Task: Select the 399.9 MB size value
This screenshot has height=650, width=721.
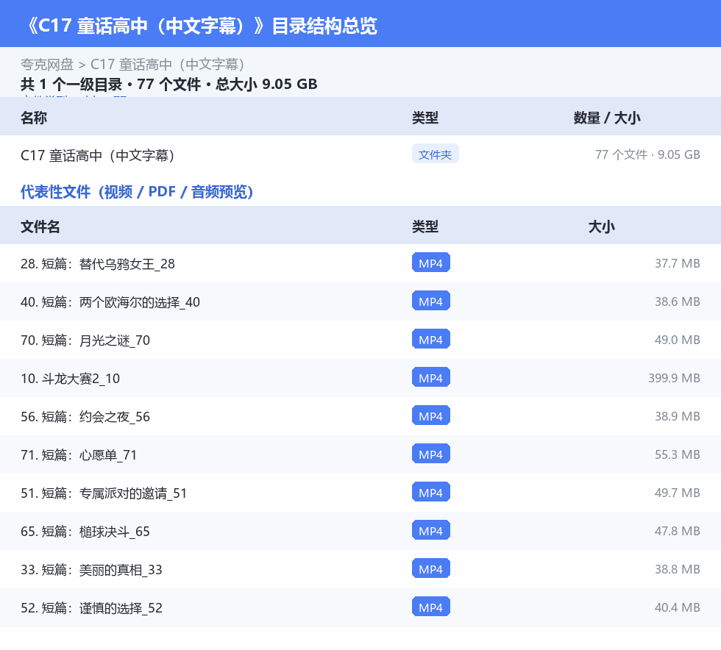Action: pyautogui.click(x=674, y=377)
